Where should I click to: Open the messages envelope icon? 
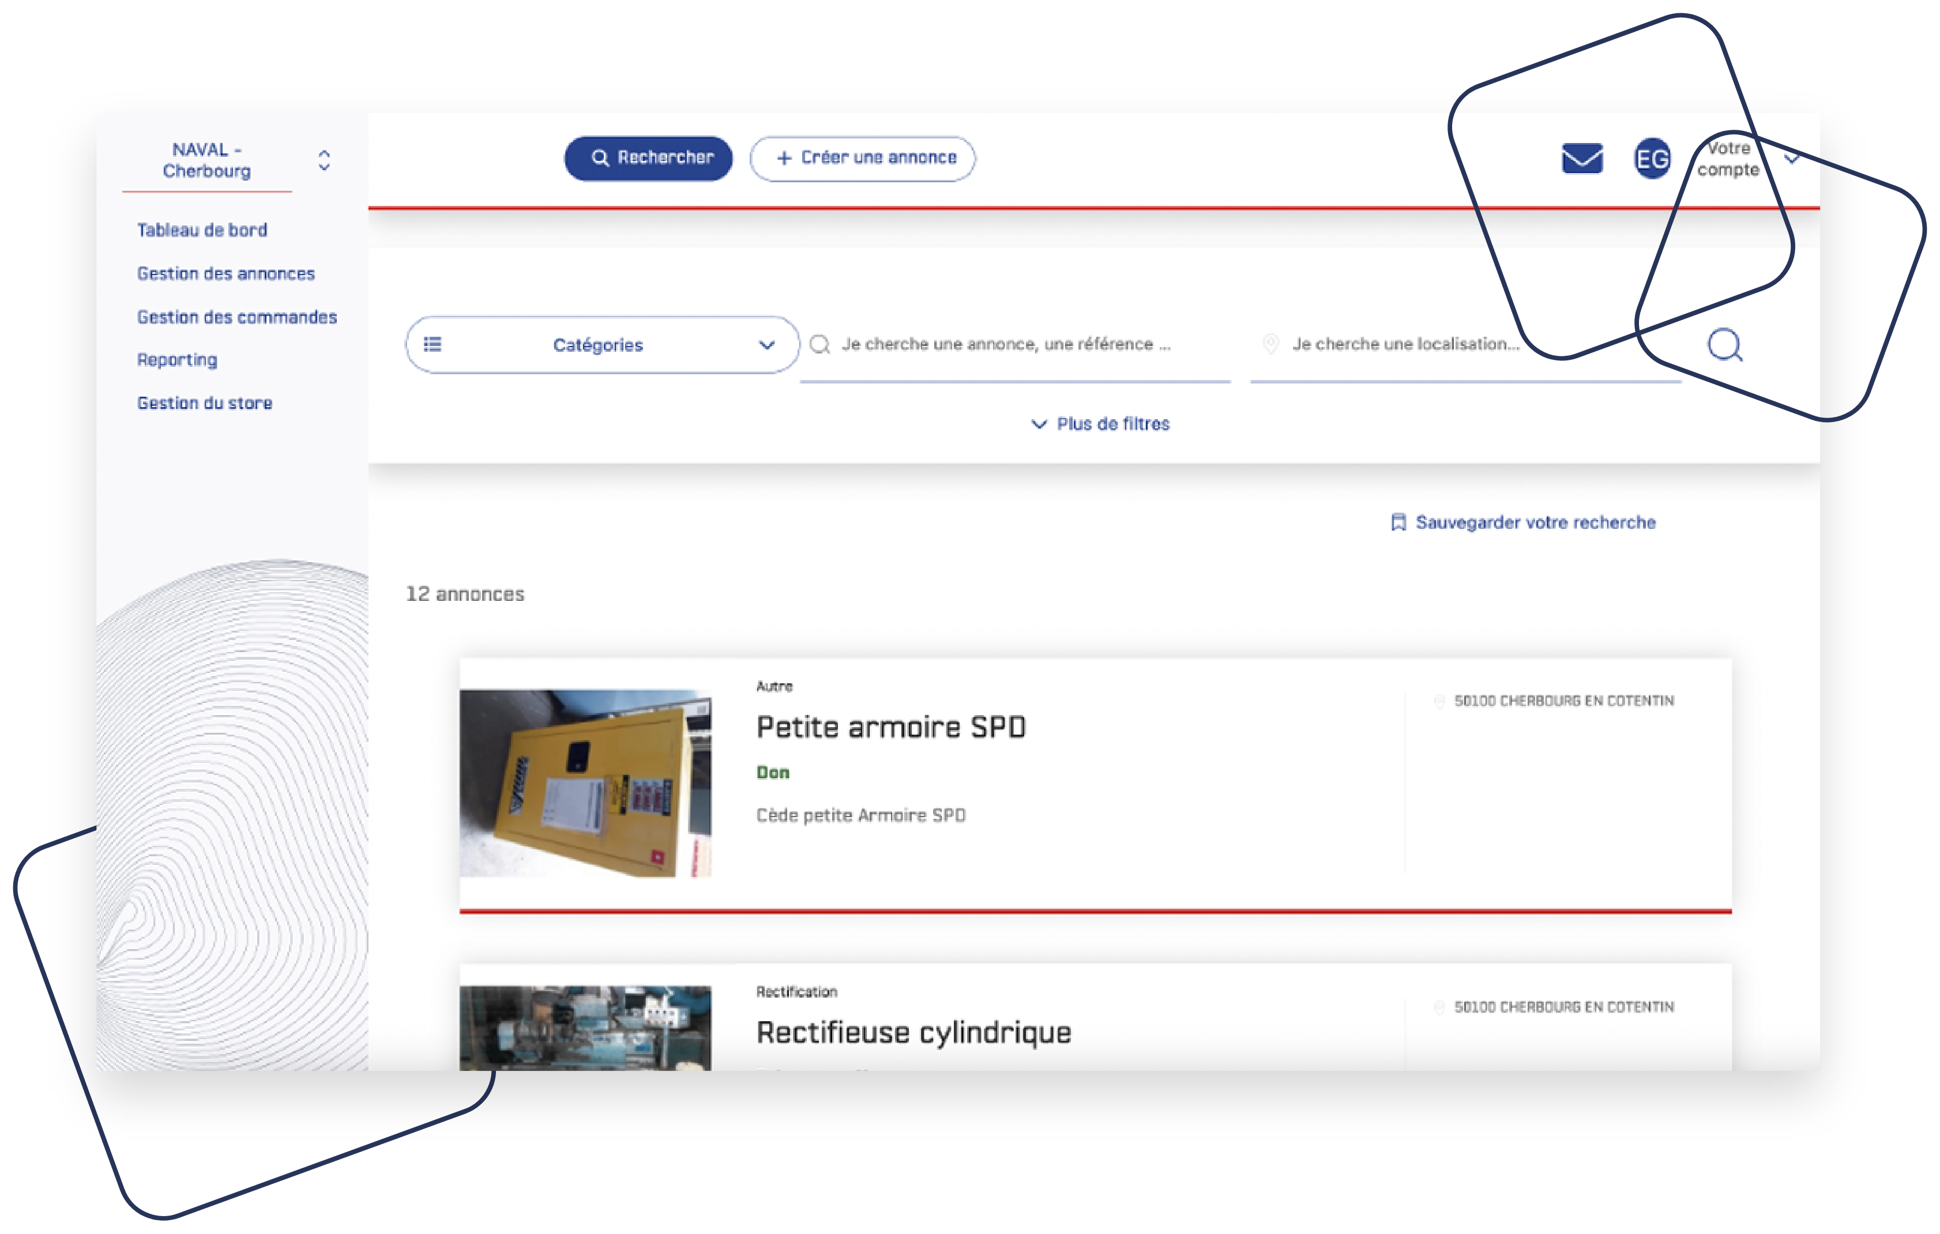pyautogui.click(x=1581, y=159)
